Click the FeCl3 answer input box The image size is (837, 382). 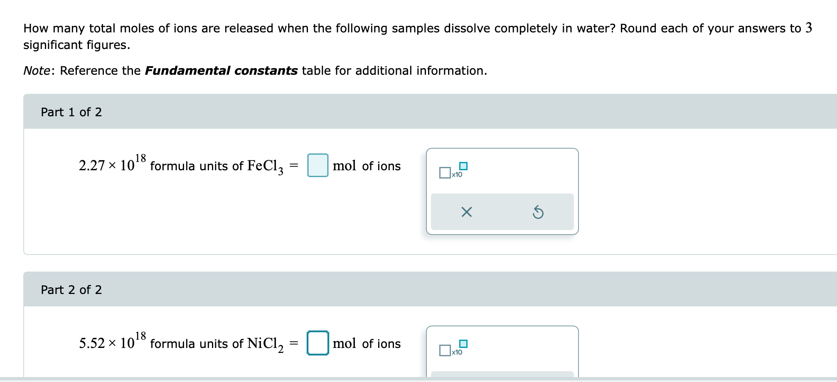[318, 165]
